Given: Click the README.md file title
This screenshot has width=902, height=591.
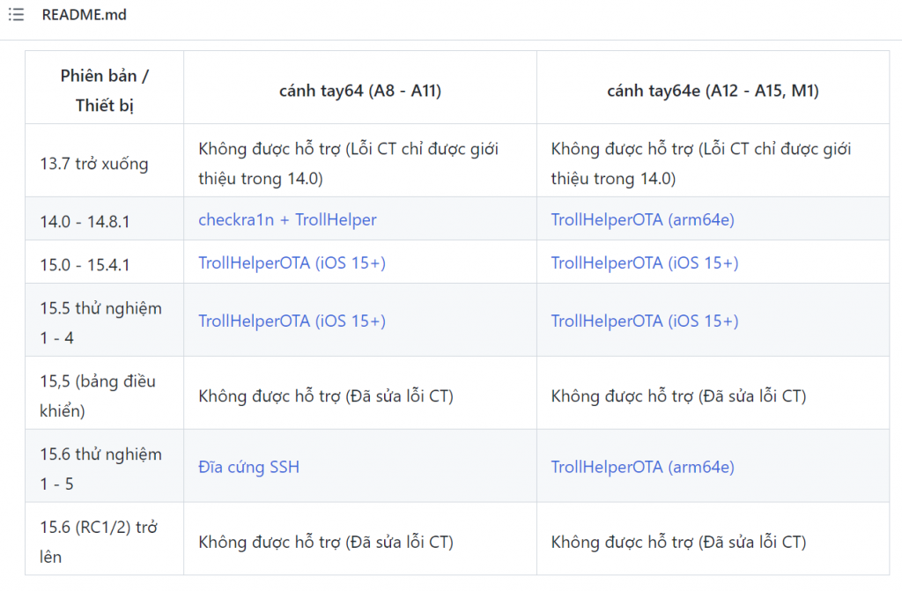Looking at the screenshot, I should [84, 15].
